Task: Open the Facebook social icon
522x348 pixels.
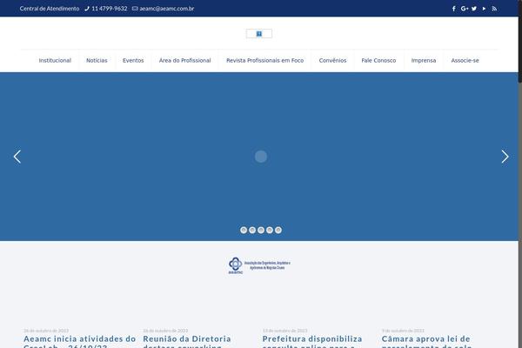Action: point(454,9)
